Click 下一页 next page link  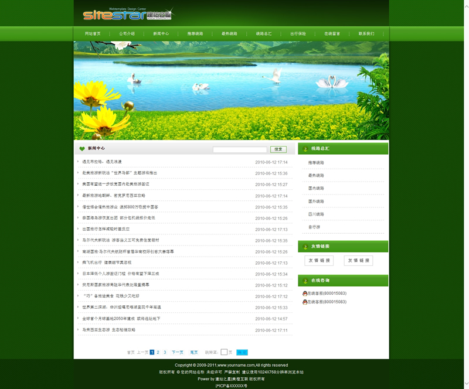point(177,352)
